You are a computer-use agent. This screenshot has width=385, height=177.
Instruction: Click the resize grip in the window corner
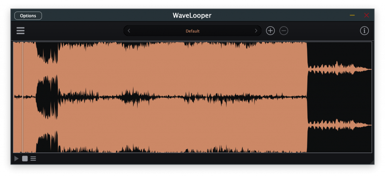click(x=372, y=162)
